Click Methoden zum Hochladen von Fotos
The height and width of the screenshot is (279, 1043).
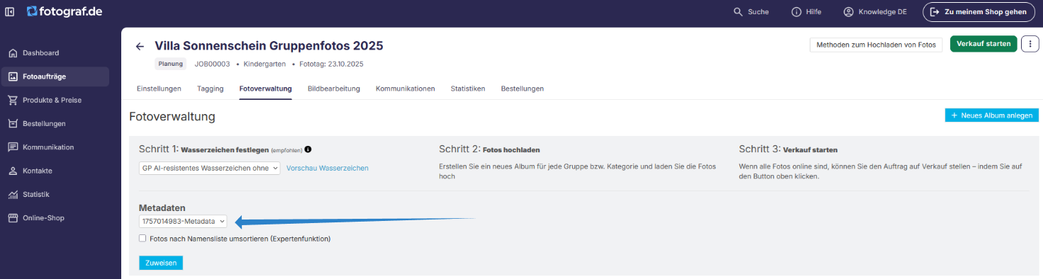pos(876,45)
